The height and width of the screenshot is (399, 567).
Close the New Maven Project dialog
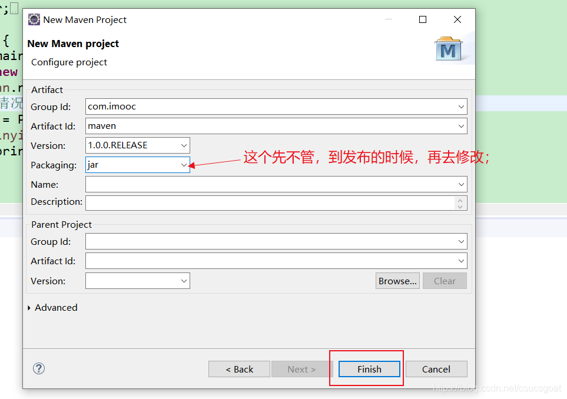457,19
